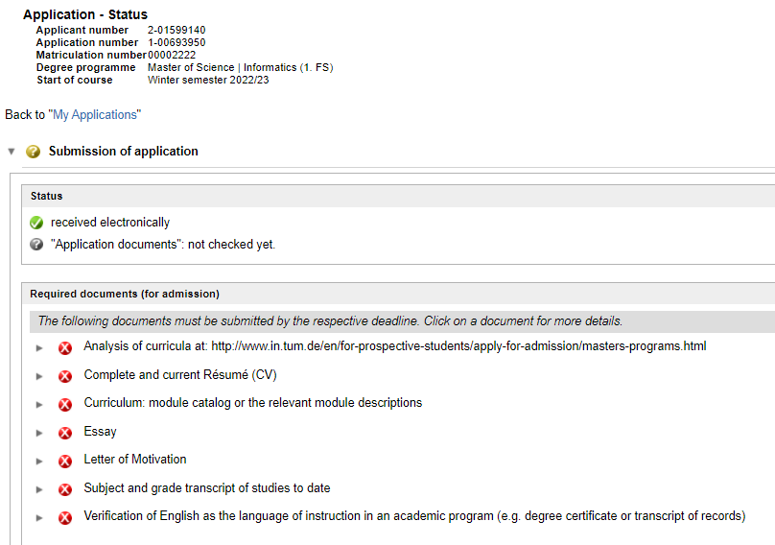Click red X icon beside Letter of Motivation

pos(65,461)
